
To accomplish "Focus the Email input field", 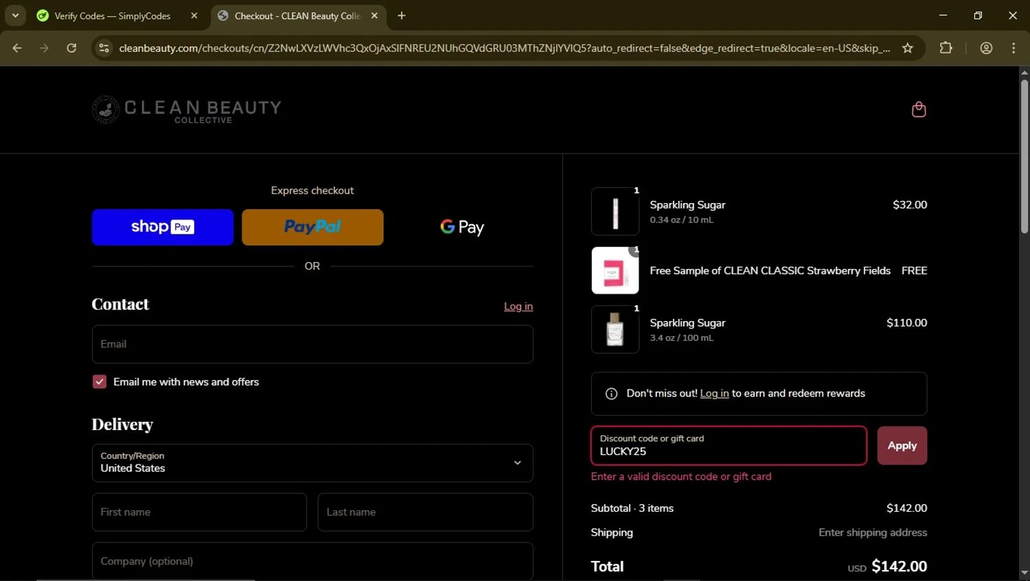I will pyautogui.click(x=312, y=344).
